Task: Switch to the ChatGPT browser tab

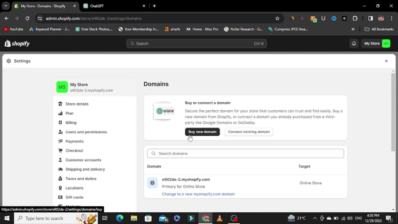Action: (113, 6)
